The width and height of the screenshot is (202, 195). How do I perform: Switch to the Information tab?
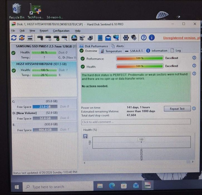click(157, 51)
